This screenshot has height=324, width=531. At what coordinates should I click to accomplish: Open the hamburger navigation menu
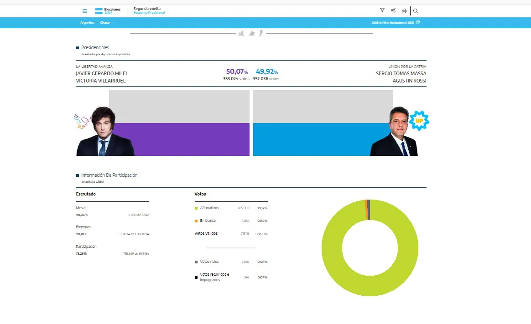coord(85,10)
